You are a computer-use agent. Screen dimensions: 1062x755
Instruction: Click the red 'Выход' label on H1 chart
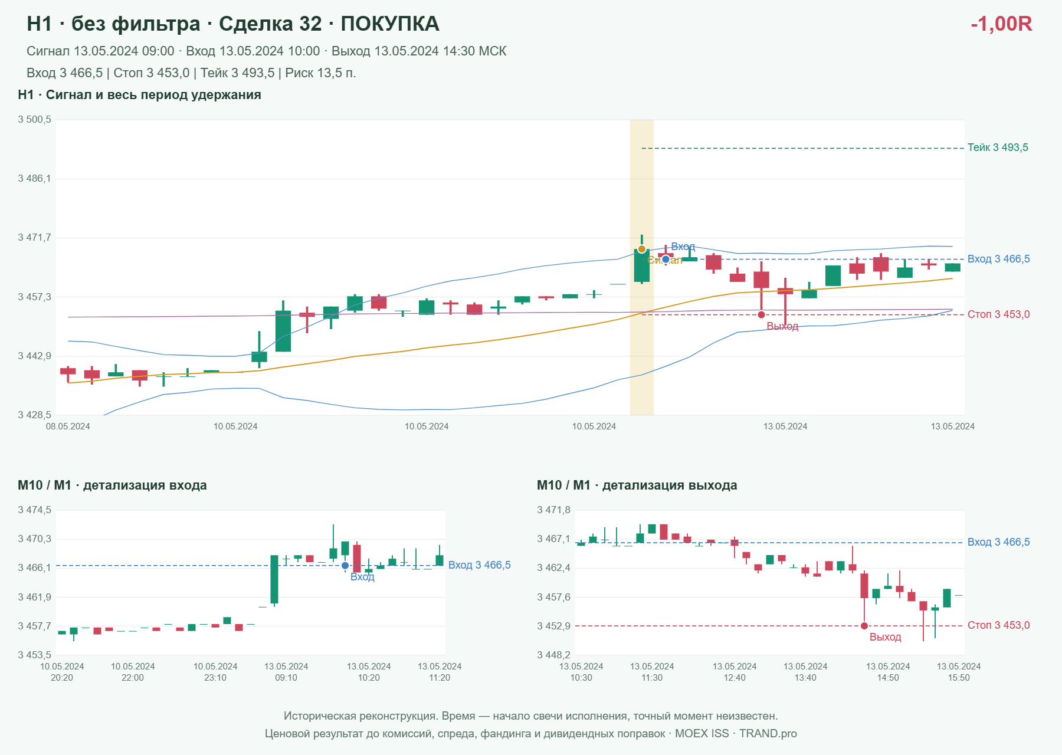(x=782, y=326)
